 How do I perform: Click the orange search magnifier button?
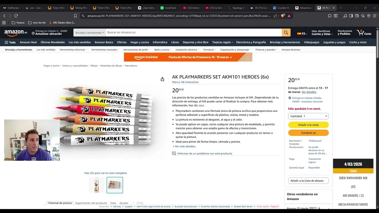click(x=286, y=33)
